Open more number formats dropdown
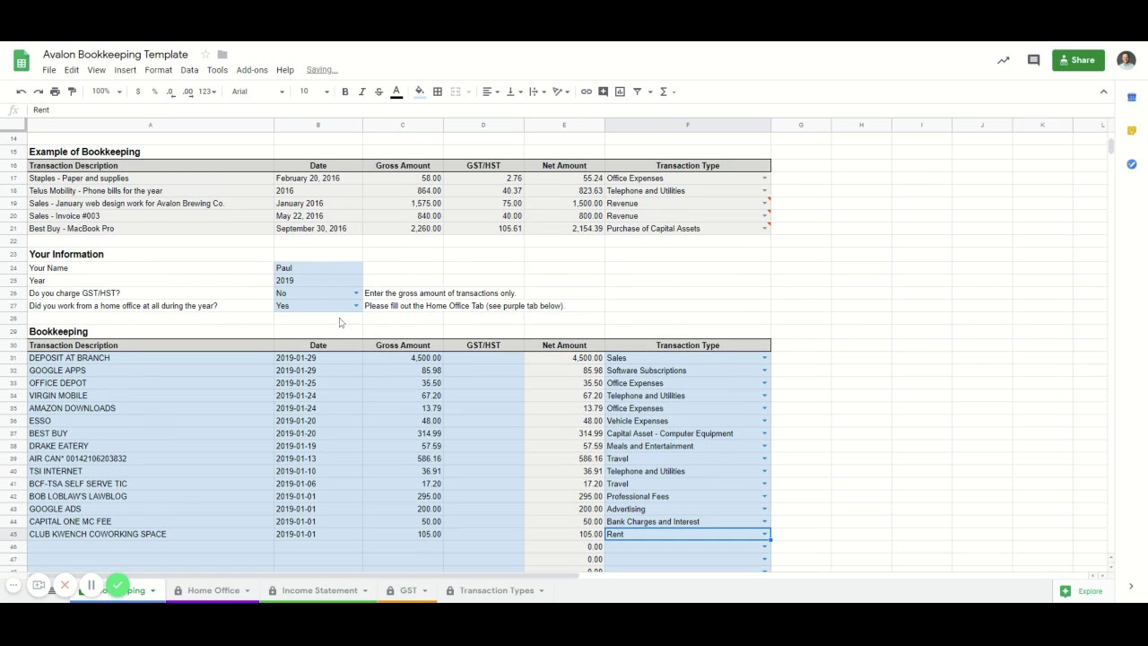This screenshot has height=646, width=1148. pyautogui.click(x=207, y=92)
